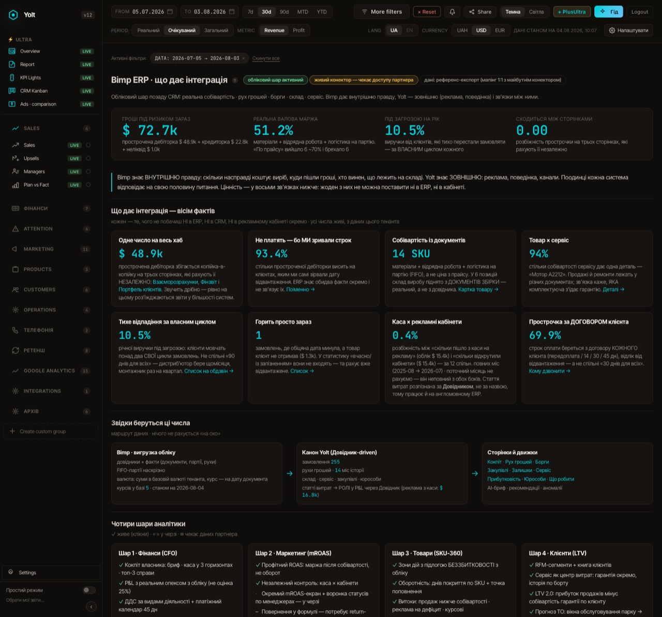The image size is (662, 617).
Task: Select the MTD range tab
Action: click(x=303, y=12)
